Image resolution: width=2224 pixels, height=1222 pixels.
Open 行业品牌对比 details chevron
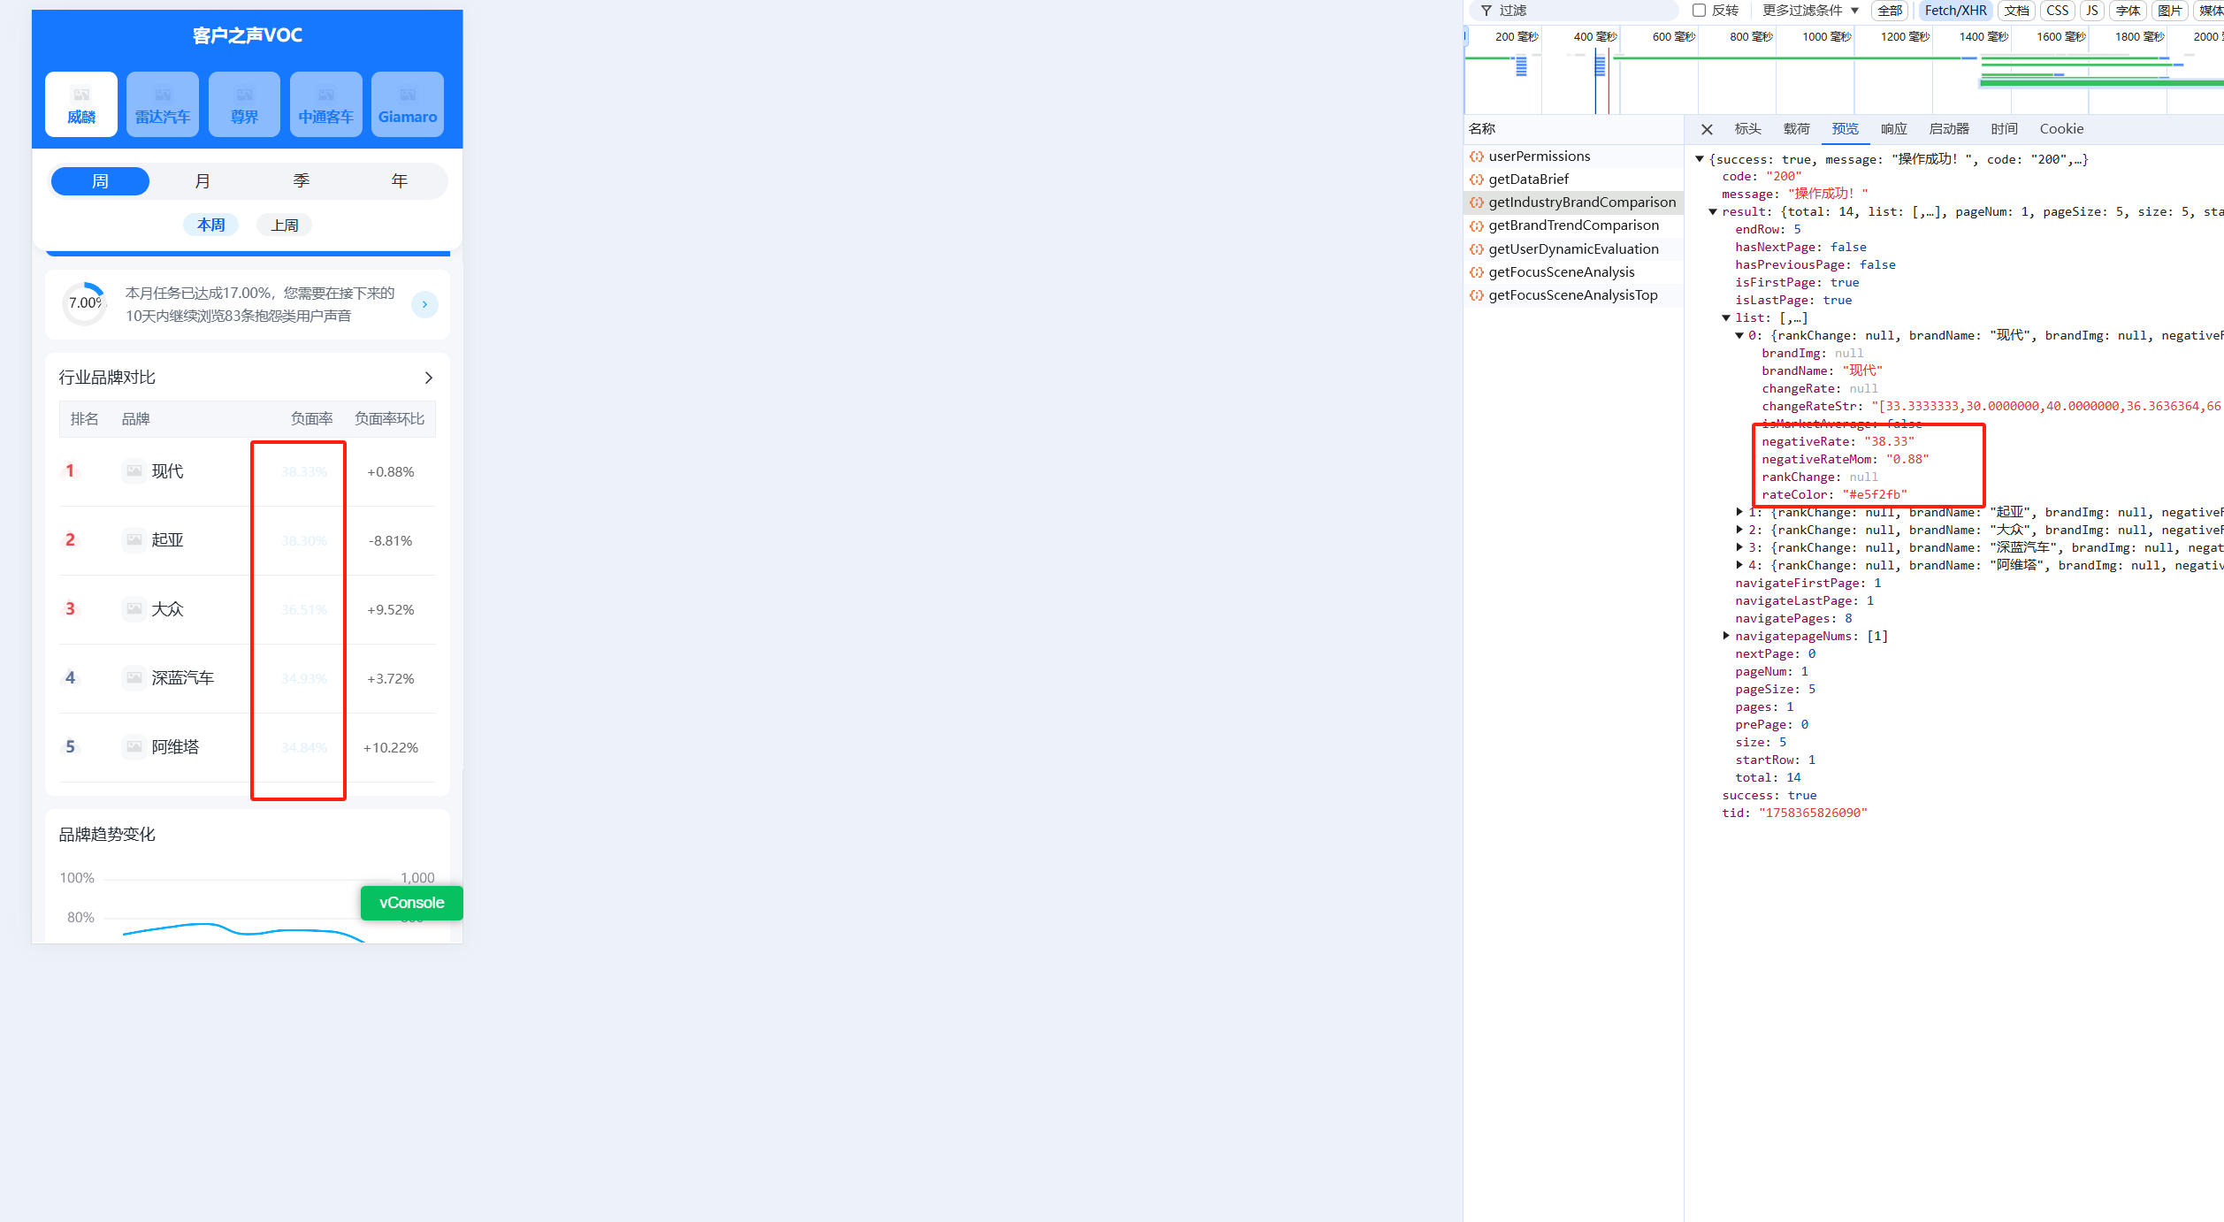click(x=429, y=378)
